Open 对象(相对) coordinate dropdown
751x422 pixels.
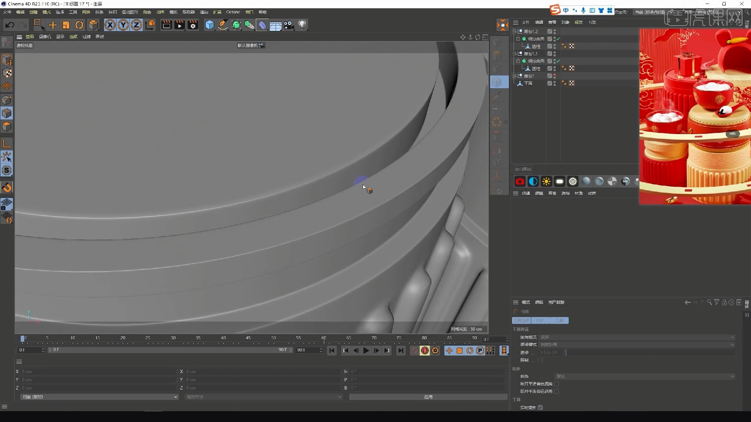click(99, 397)
